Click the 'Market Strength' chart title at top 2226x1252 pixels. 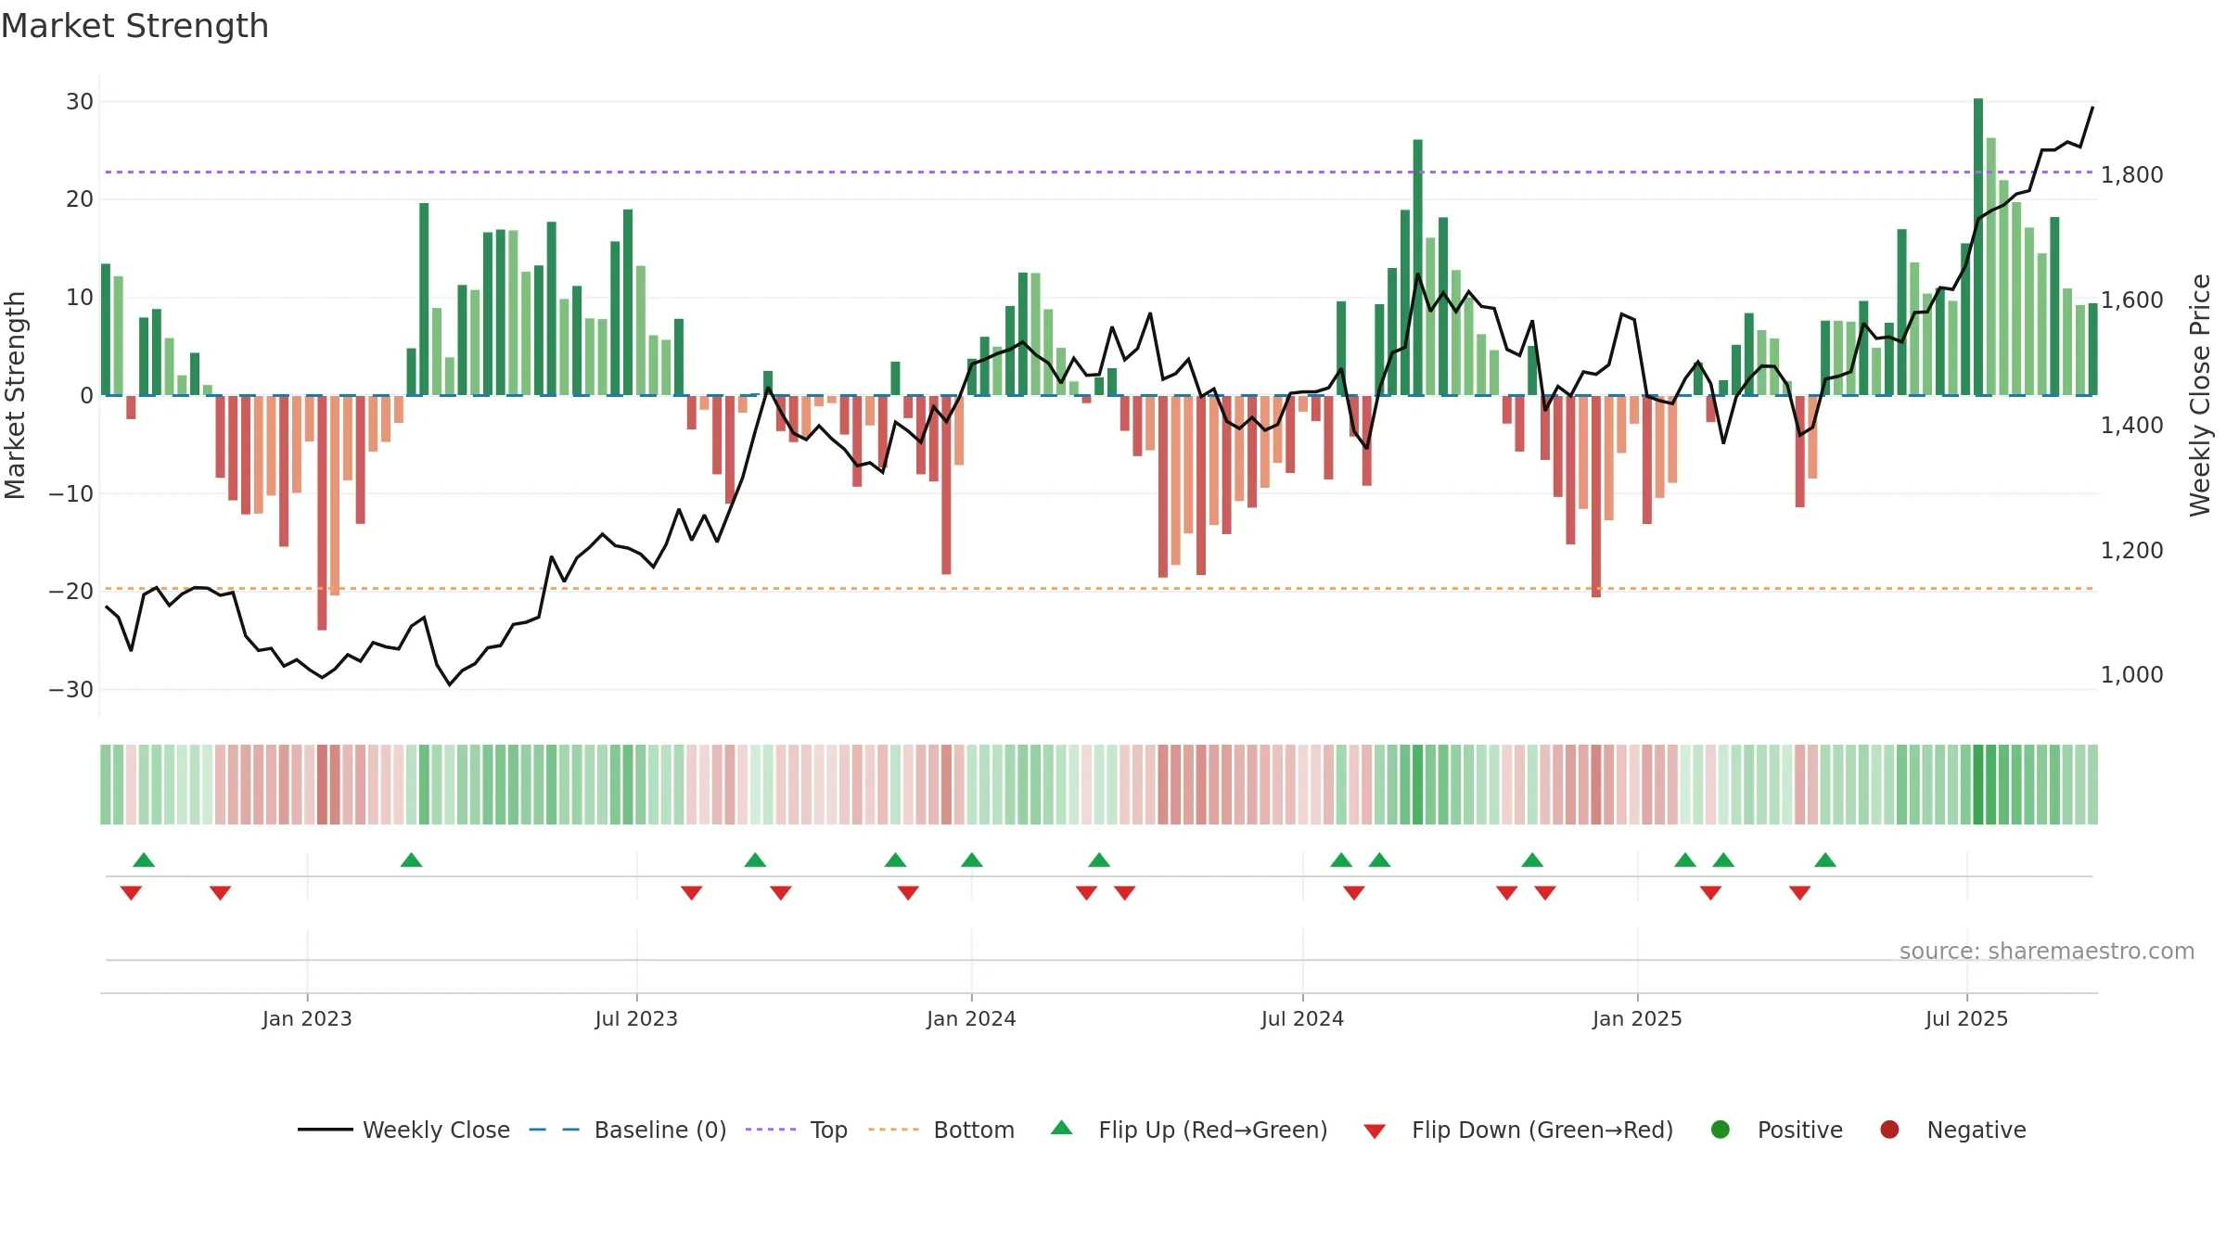point(134,26)
